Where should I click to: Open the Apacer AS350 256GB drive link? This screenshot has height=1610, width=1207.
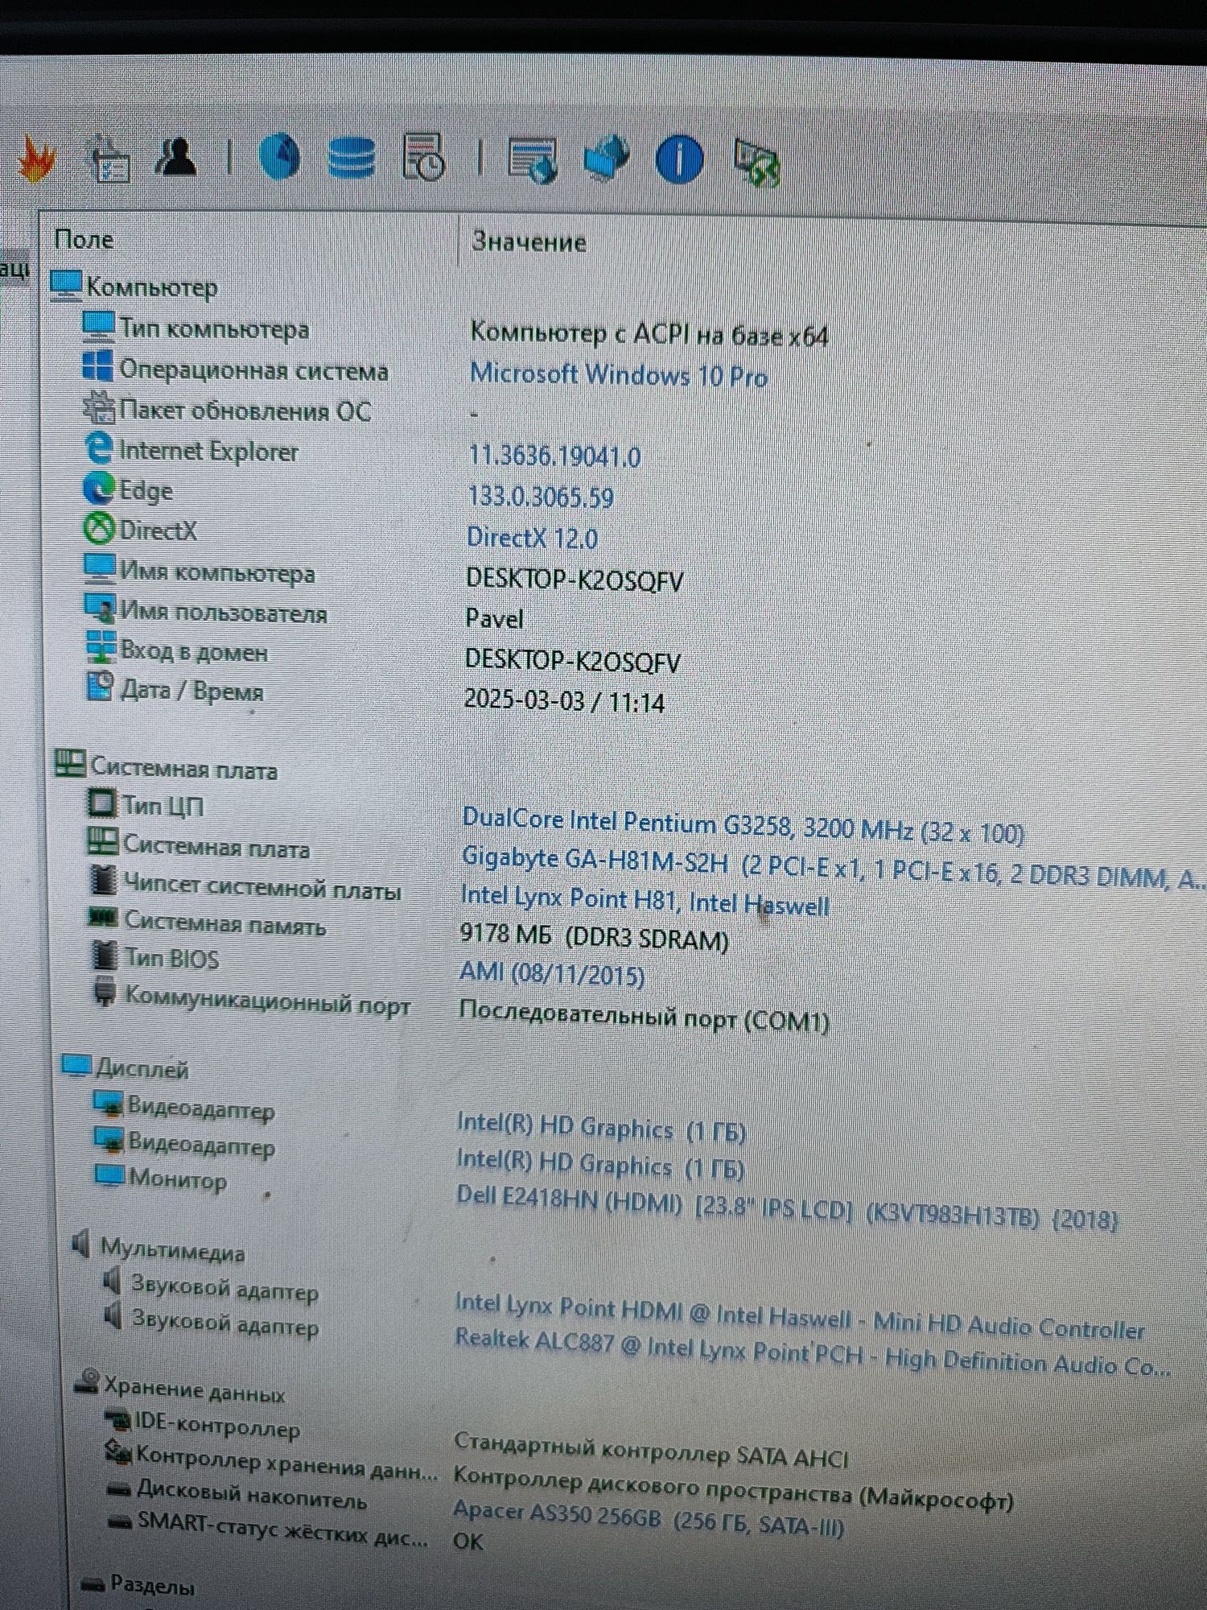(649, 1517)
